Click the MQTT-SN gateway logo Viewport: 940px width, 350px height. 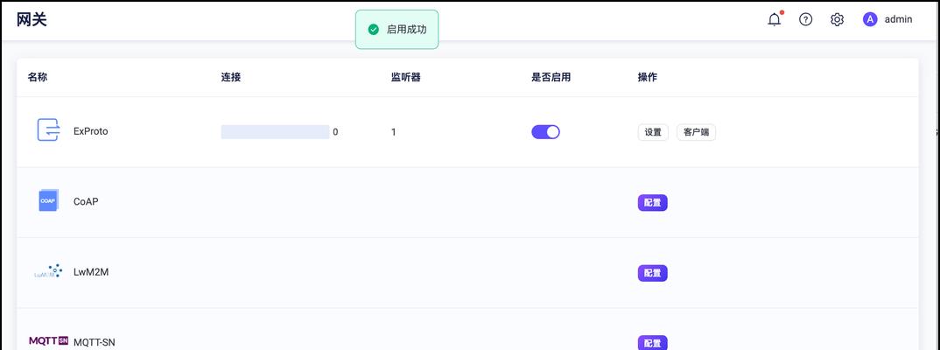(48, 340)
